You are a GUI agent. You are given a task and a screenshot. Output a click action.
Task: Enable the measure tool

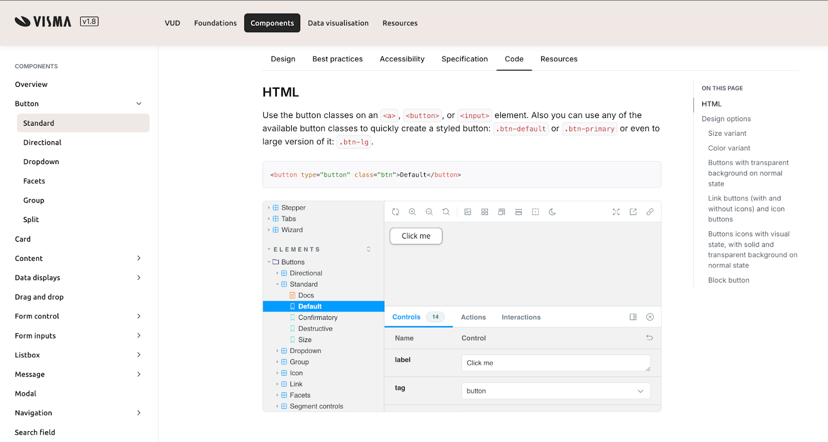(x=519, y=212)
